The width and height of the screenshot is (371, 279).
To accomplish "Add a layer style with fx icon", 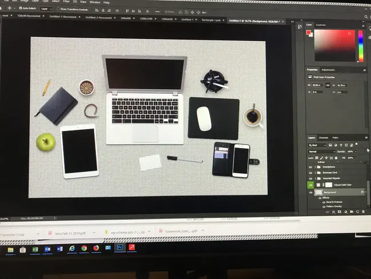I will pyautogui.click(x=334, y=212).
